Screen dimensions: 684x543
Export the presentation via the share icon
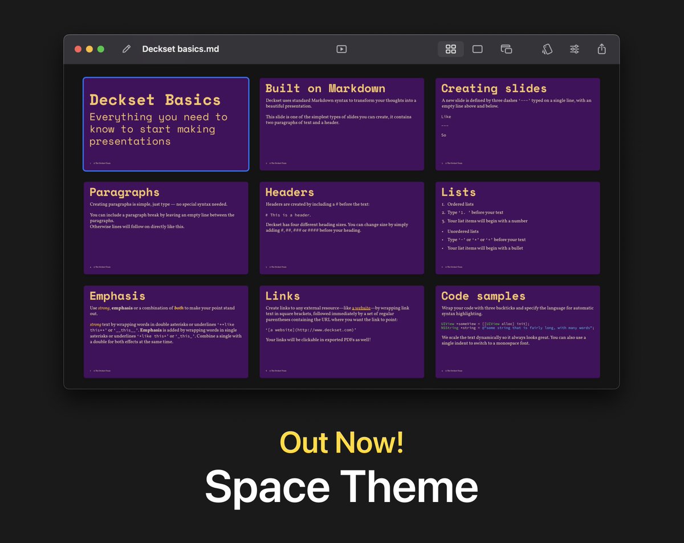(x=602, y=49)
